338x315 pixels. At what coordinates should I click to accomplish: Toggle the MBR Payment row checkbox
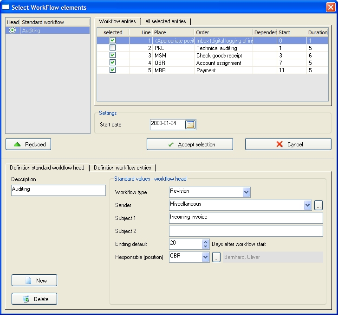pyautogui.click(x=112, y=70)
